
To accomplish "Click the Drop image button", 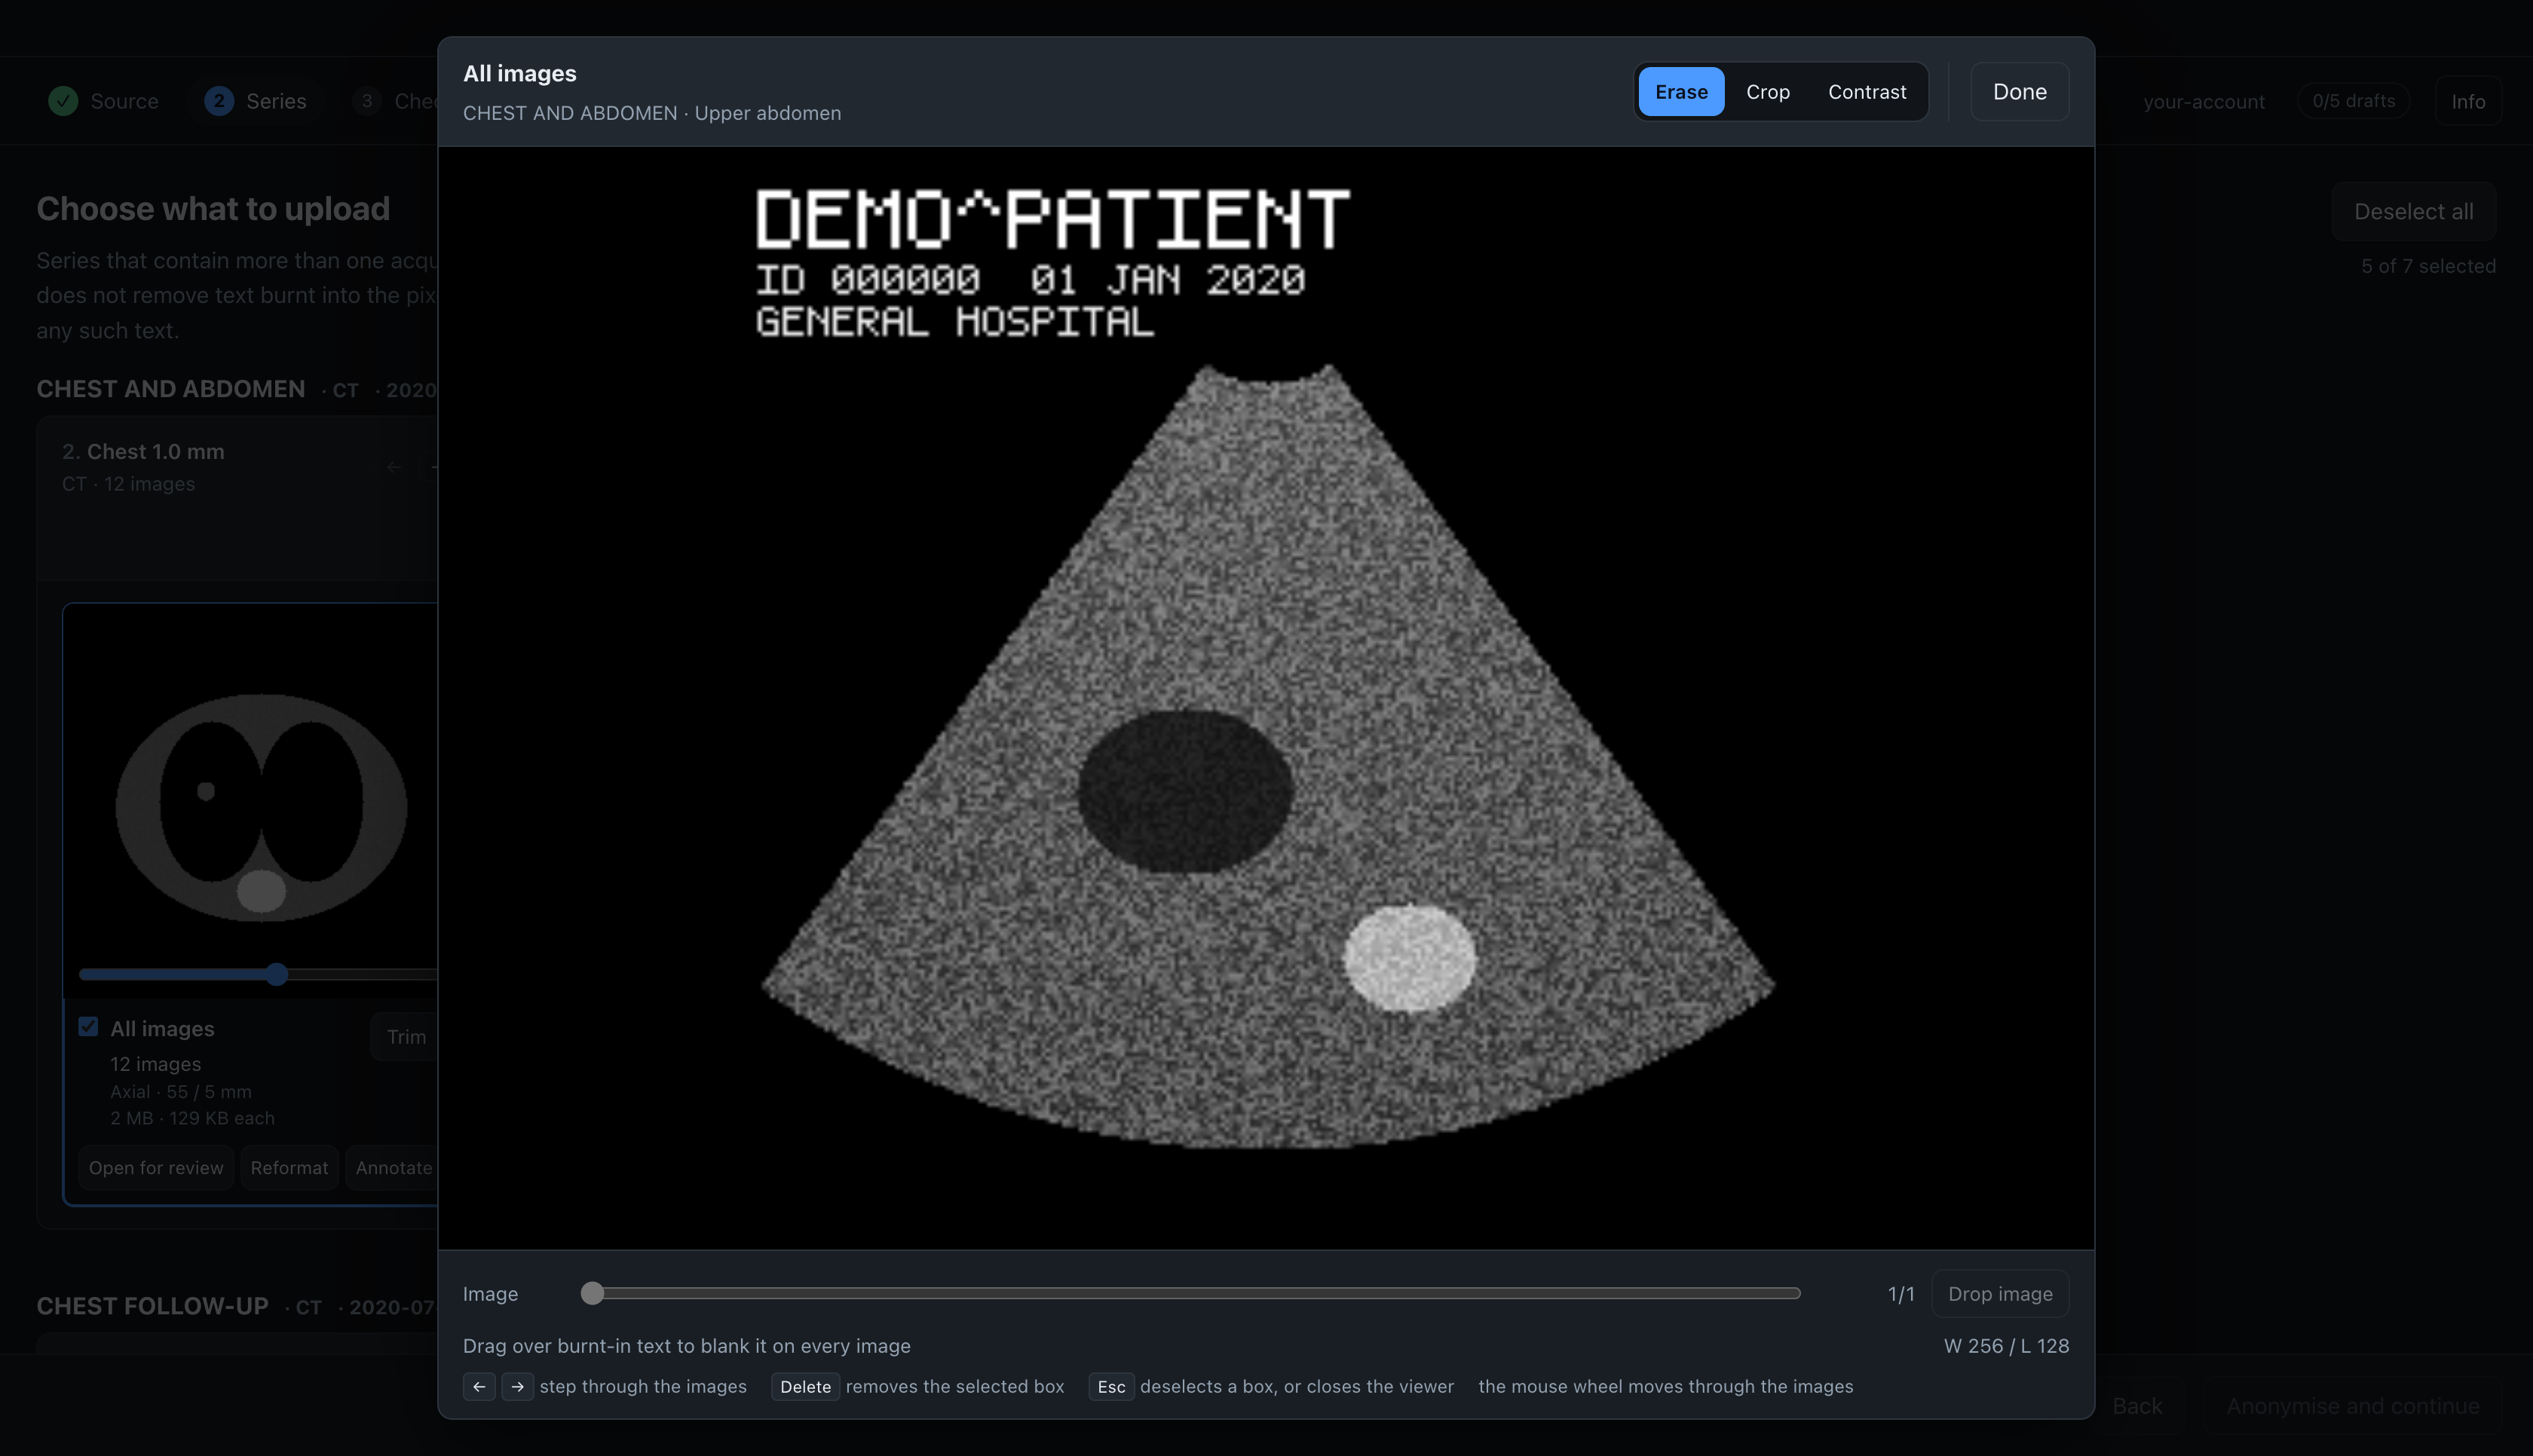I will point(1999,1294).
